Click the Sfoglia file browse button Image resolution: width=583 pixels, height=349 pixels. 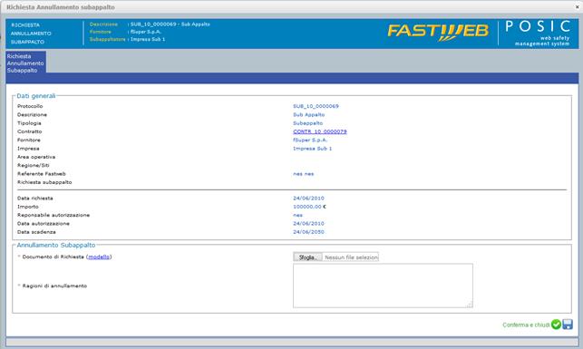[x=307, y=257]
